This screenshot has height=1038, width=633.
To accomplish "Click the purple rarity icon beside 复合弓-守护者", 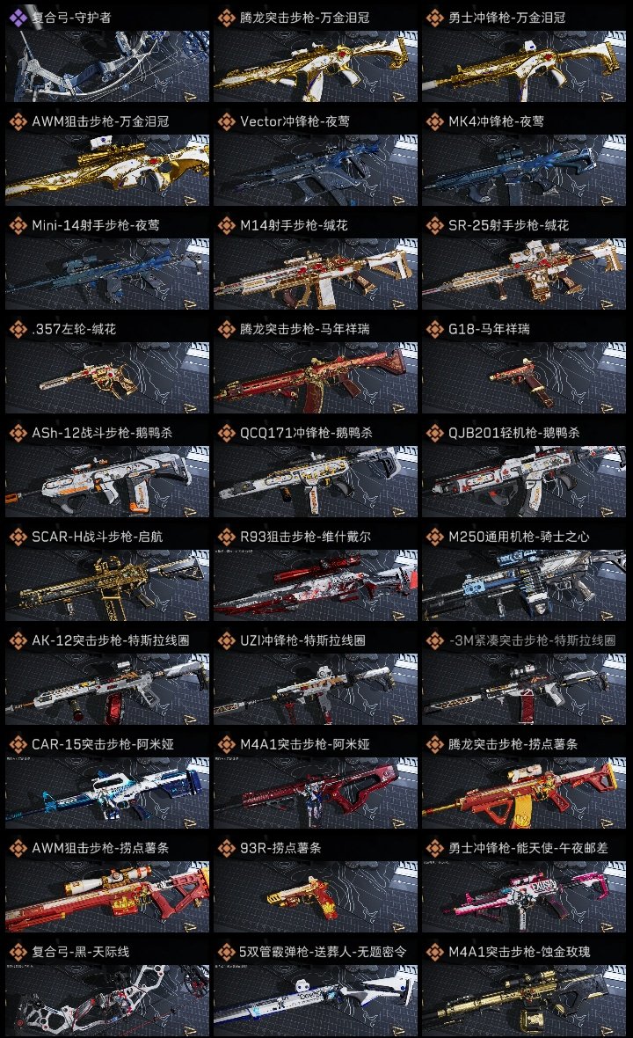I will click(18, 18).
